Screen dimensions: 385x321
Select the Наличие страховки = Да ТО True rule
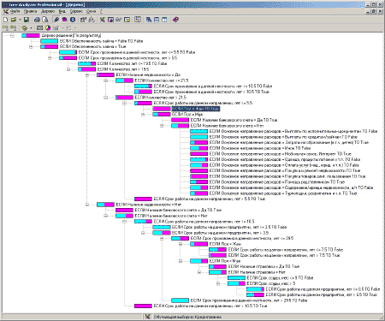264,266
